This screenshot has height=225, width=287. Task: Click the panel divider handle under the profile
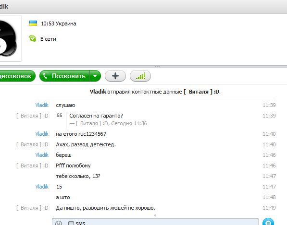157,67
